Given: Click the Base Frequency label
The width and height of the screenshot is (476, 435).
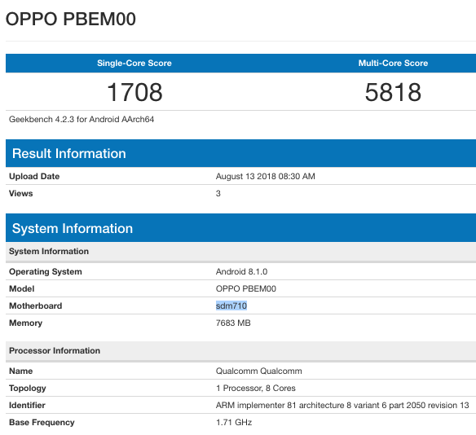Looking at the screenshot, I should click(42, 422).
